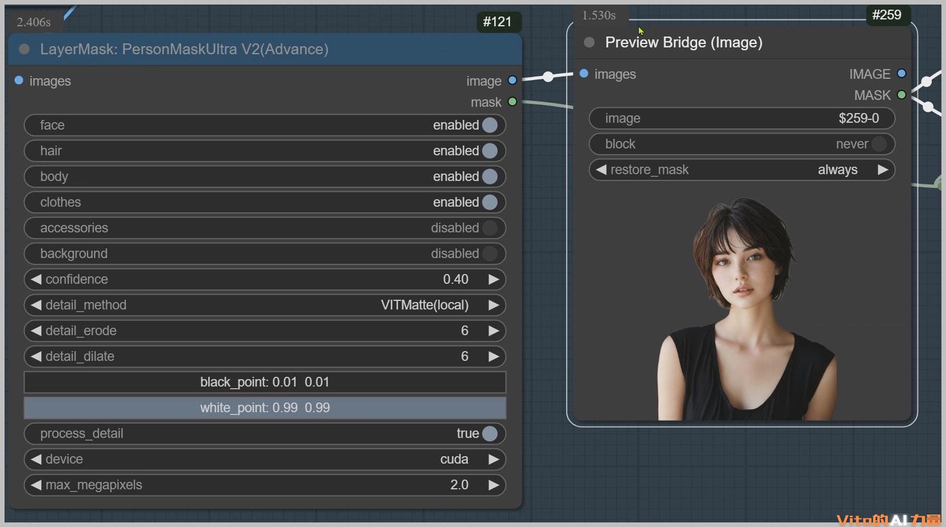Decrease confidence with the left arrow
This screenshot has width=946, height=527.
[36, 279]
